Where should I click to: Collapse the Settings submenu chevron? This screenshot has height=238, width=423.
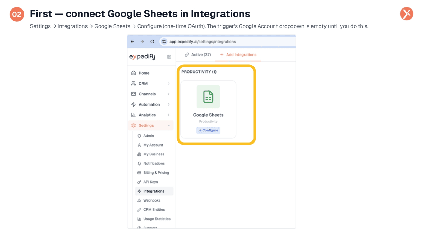pos(169,125)
